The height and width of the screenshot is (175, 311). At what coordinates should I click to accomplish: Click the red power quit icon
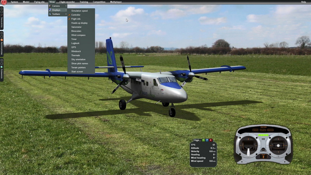pos(4,2)
